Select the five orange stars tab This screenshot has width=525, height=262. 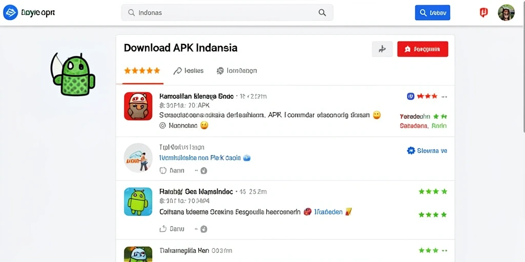point(142,71)
